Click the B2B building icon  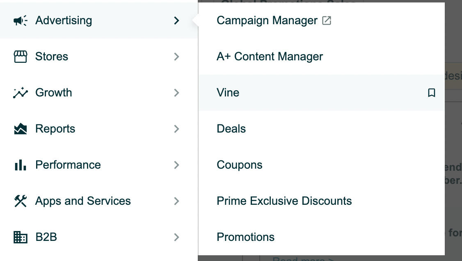tap(21, 237)
